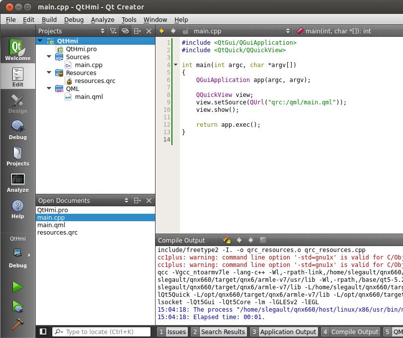Screen dimensions: 403x338
Task: Open the main(int, char *[]) symbol dropdown
Action: 348,31
